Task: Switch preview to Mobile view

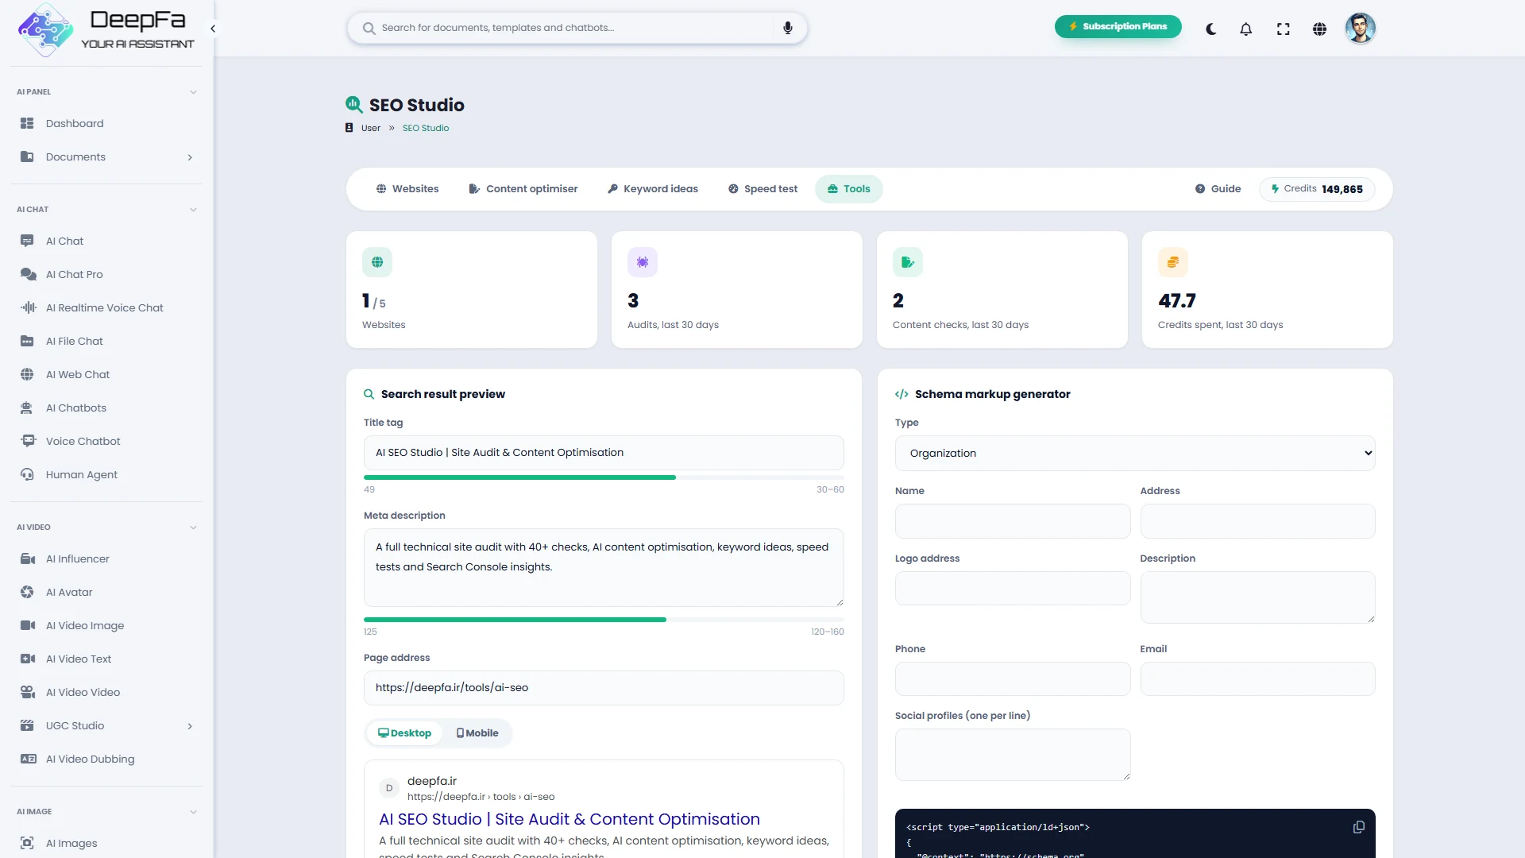Action: click(477, 733)
